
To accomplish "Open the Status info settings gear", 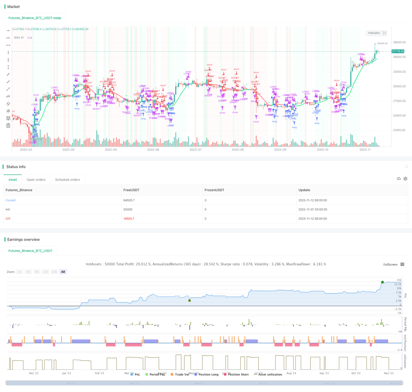I will 405,179.
